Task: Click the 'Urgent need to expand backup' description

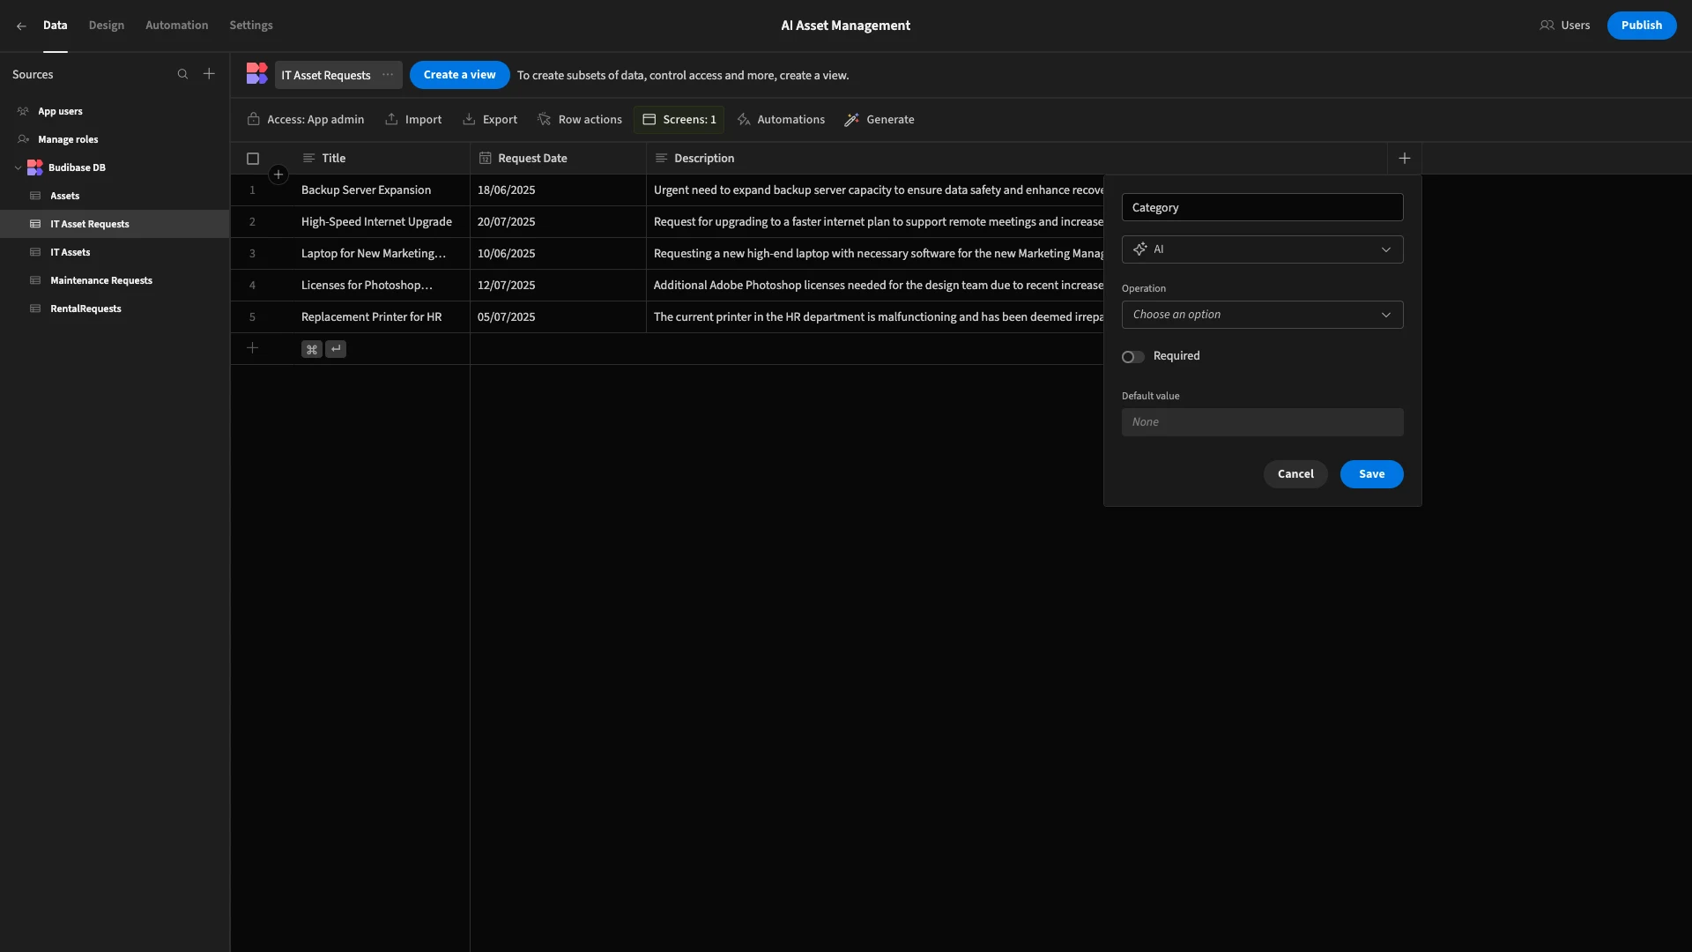Action: [x=875, y=190]
